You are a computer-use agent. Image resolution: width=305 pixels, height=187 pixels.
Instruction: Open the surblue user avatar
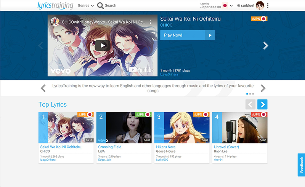tap(260, 6)
